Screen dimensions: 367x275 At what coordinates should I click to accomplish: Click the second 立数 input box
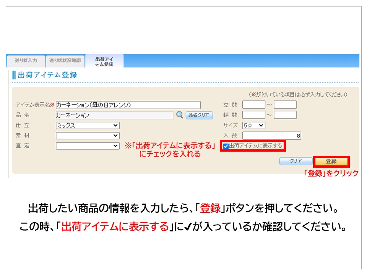coord(285,105)
